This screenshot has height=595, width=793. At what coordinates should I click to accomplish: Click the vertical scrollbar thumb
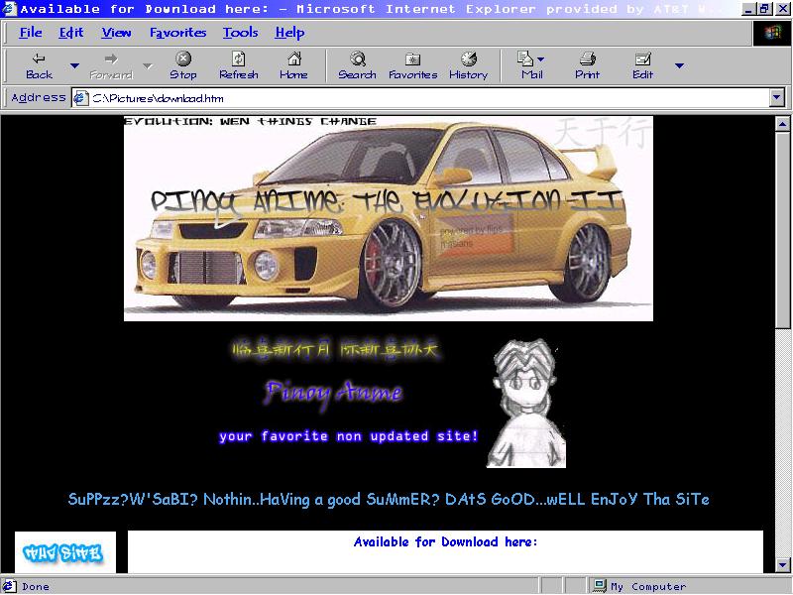click(782, 229)
